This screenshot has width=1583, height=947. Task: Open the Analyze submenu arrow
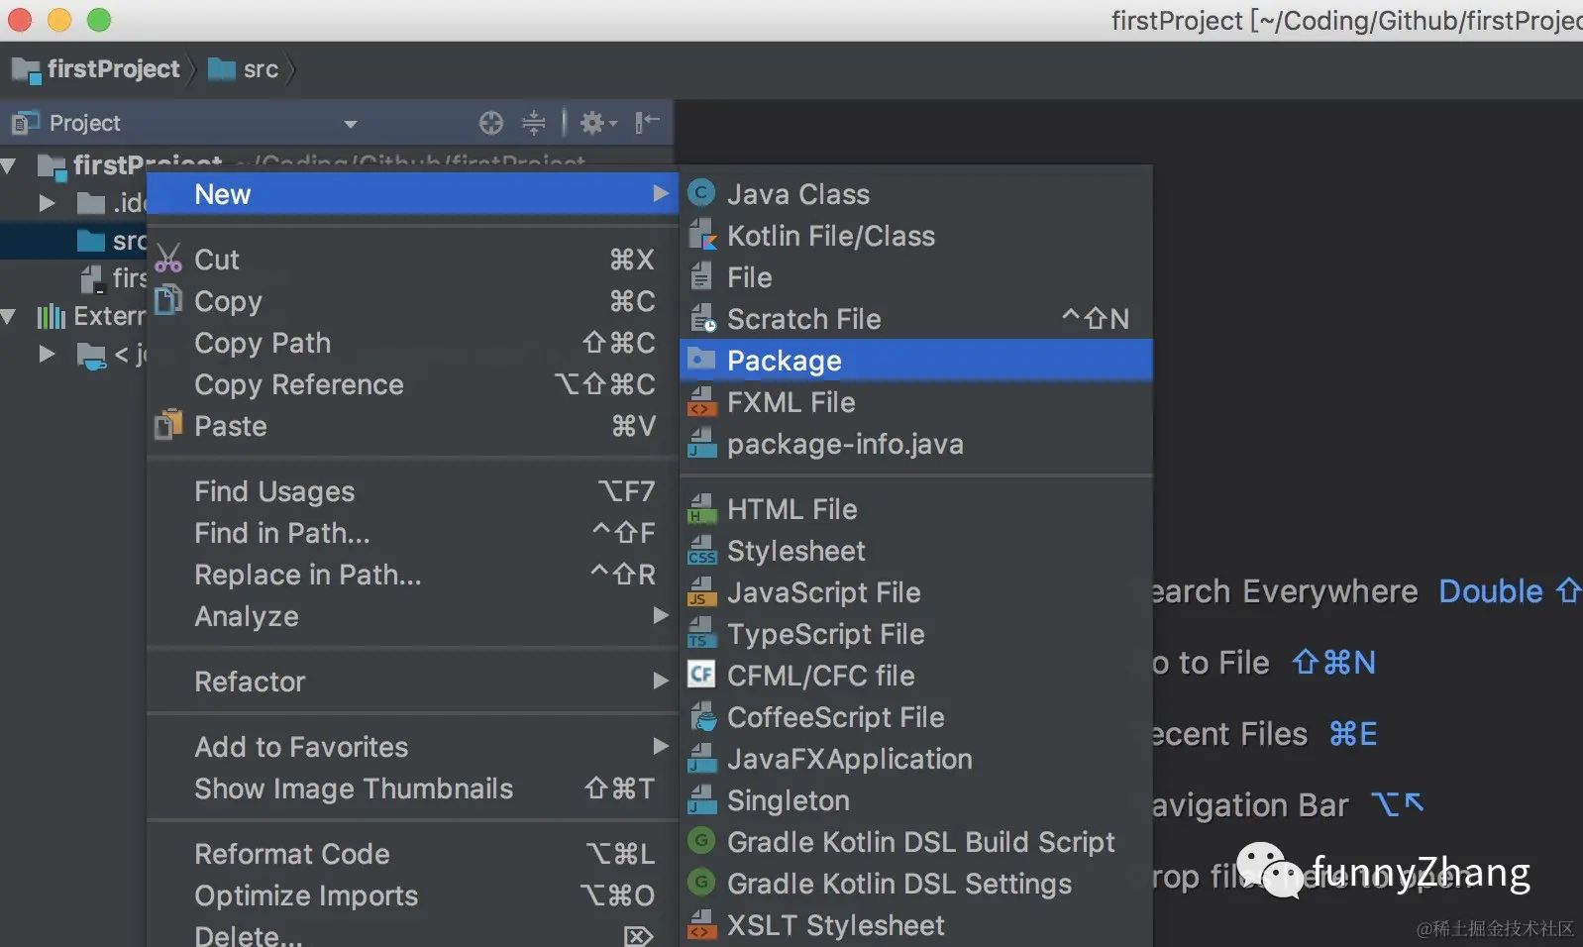pos(661,616)
